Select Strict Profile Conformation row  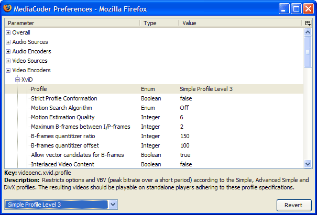point(154,98)
